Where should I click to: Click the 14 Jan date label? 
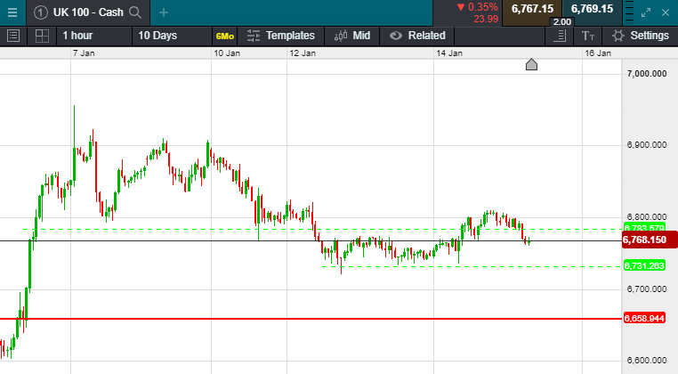[449, 53]
